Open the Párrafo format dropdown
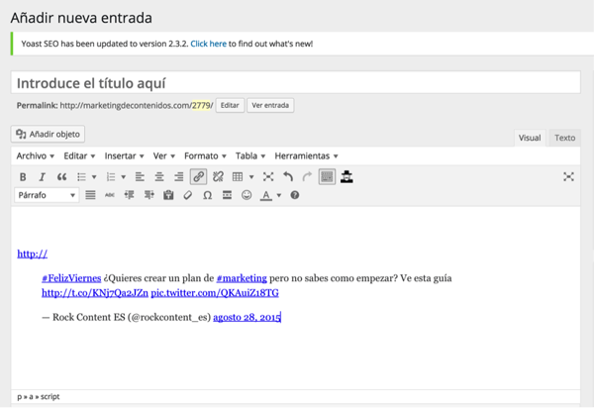This screenshot has width=594, height=408. (47, 196)
